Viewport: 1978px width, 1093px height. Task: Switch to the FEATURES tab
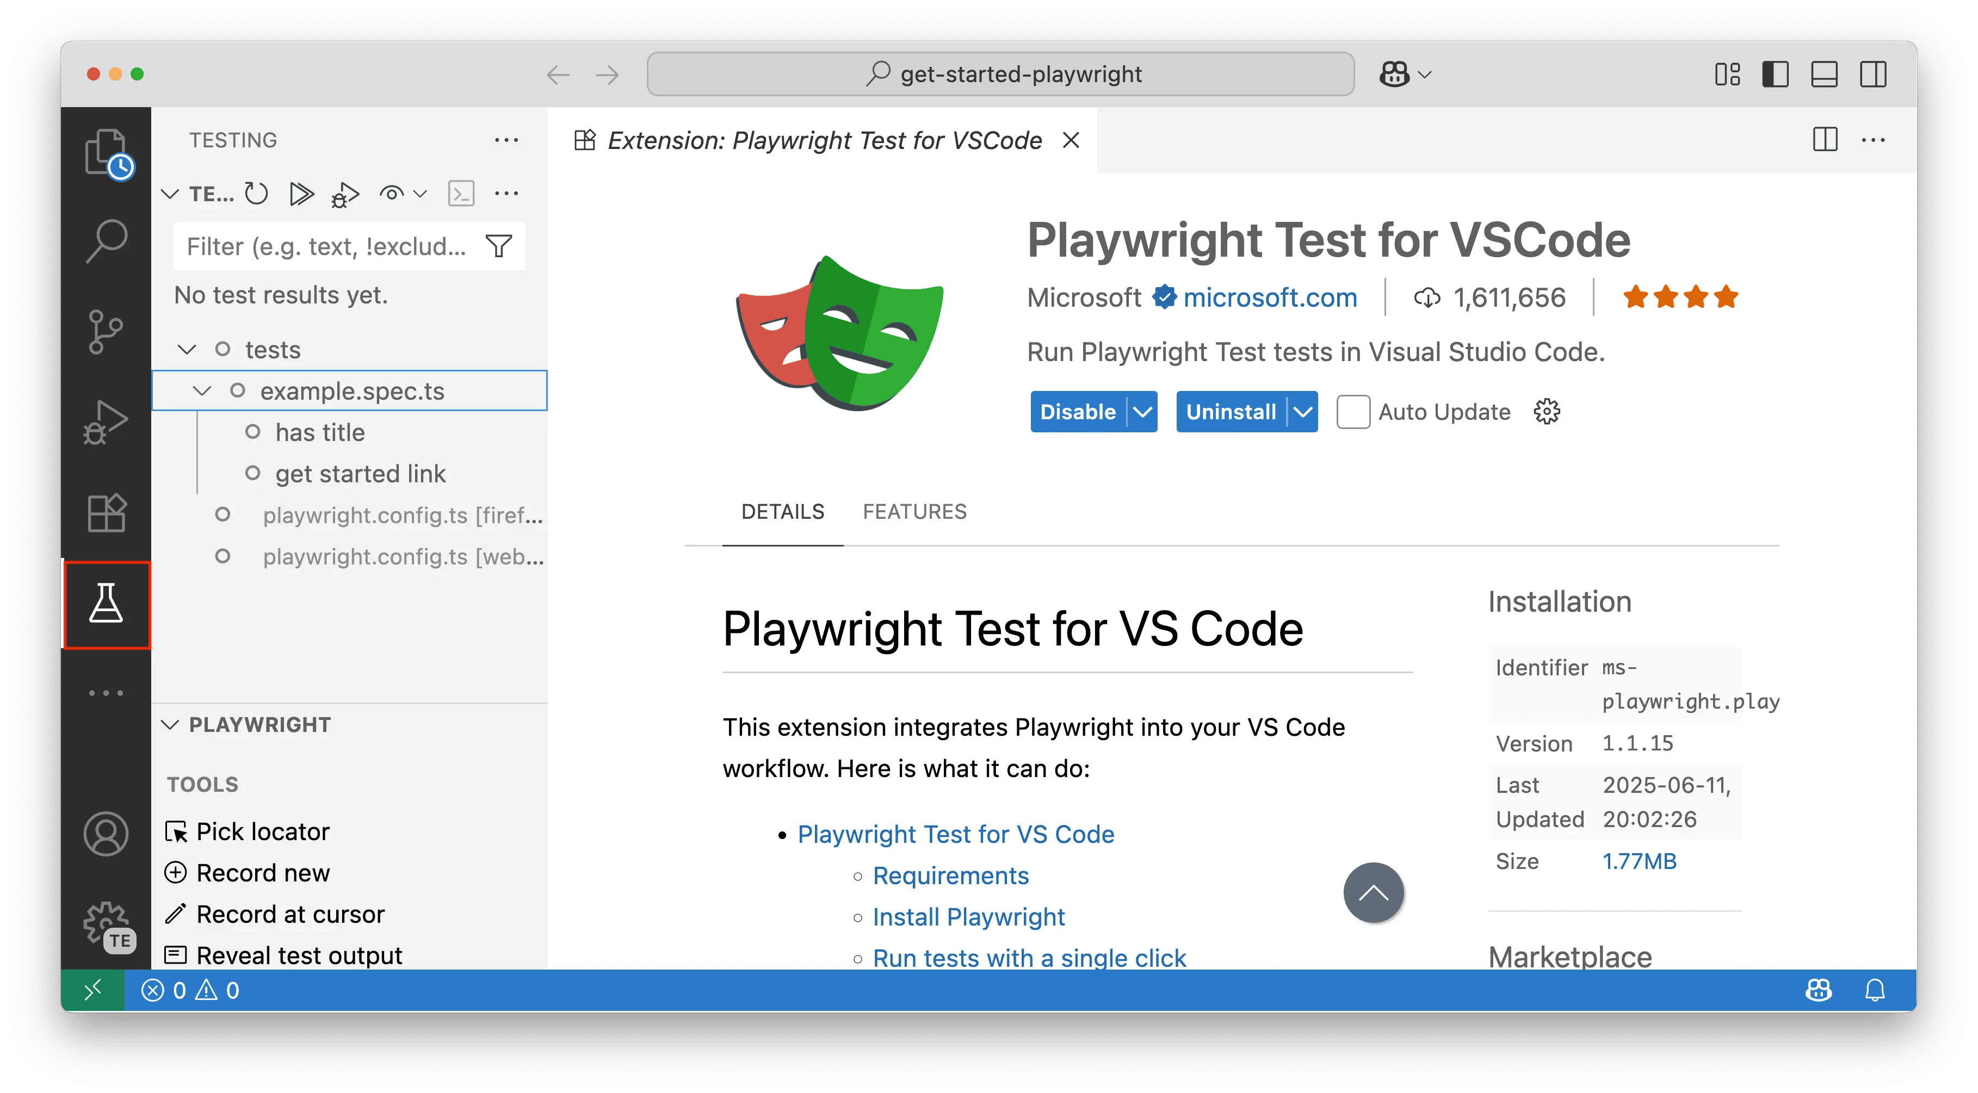(x=914, y=511)
